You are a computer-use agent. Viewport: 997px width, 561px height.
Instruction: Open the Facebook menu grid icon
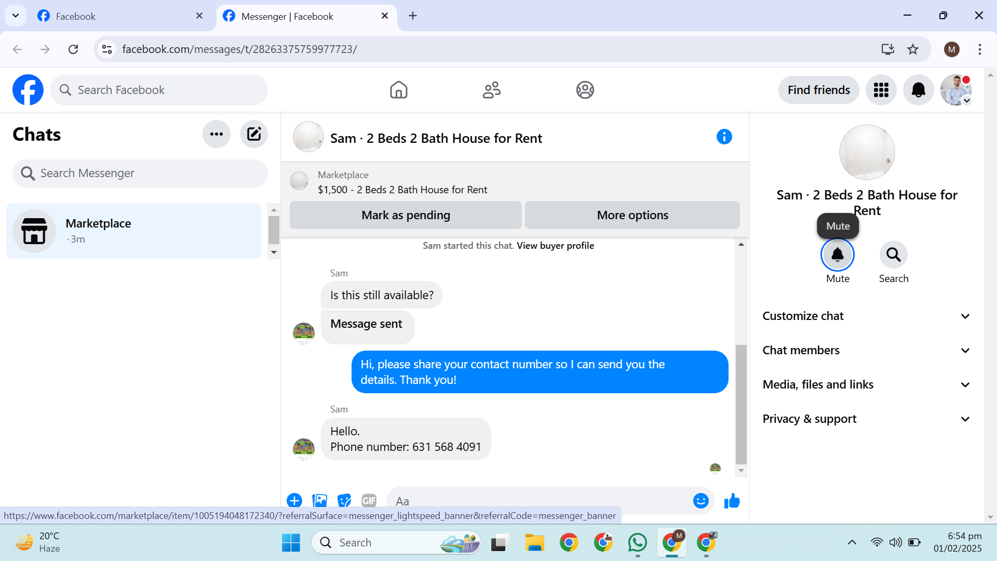pyautogui.click(x=881, y=90)
